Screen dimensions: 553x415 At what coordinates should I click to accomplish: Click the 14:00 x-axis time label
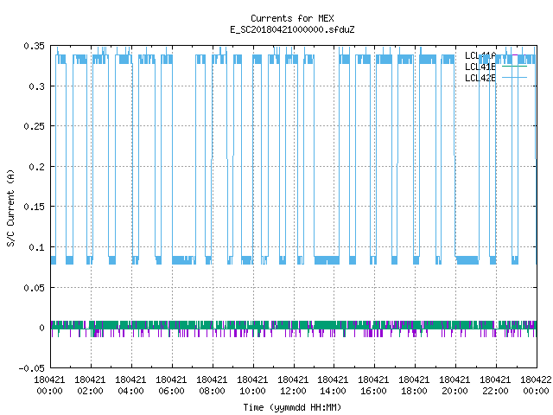(x=333, y=391)
